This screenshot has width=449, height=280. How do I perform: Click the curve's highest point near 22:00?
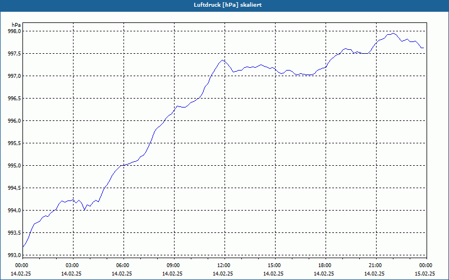coord(393,34)
